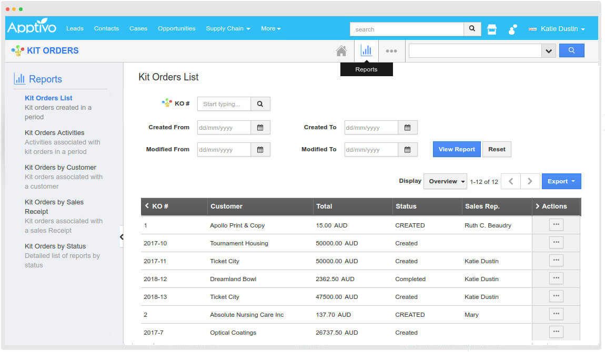Viewport: 605px width, 352px height.
Task: Click the magnifier in the global search bar
Action: tap(471, 29)
